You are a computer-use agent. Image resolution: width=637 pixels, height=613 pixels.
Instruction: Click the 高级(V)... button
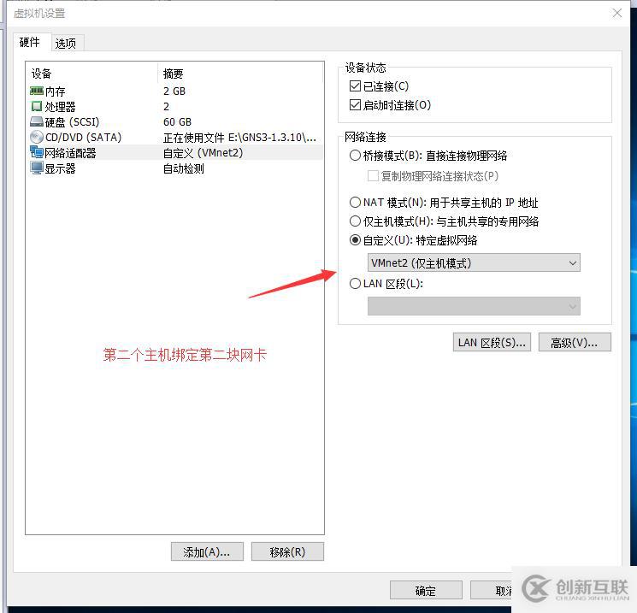pos(575,343)
